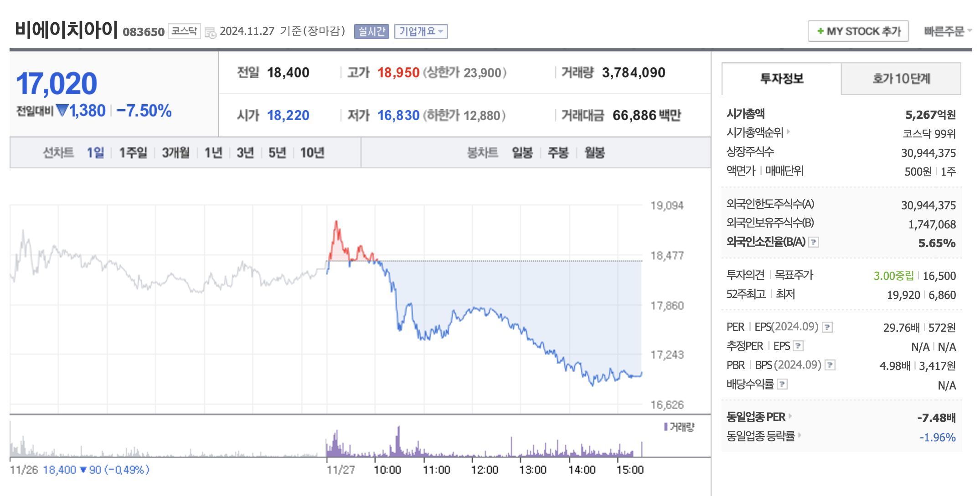Select the 1주일 chart period tab
This screenshot has width=980, height=496.
pyautogui.click(x=133, y=153)
